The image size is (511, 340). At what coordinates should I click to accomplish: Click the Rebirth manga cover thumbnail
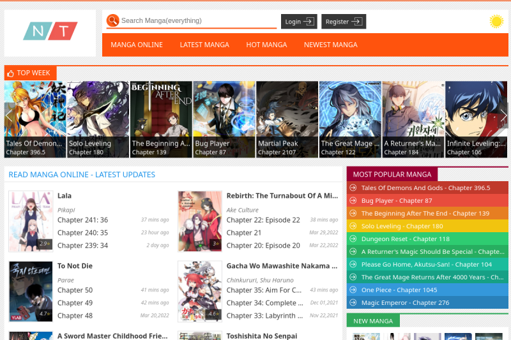coord(200,221)
